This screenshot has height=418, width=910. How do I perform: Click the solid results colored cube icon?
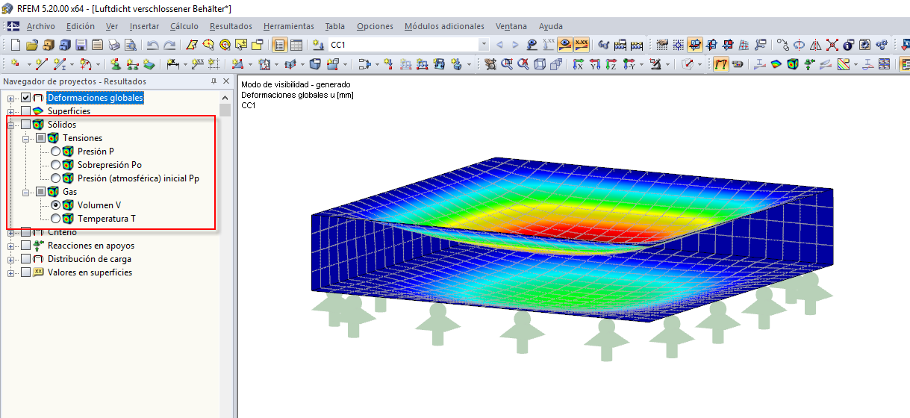tap(792, 64)
